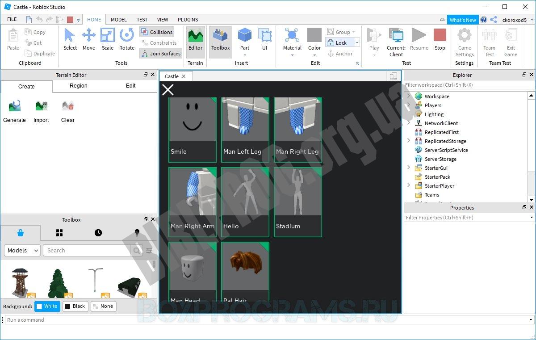This screenshot has height=340, width=536.
Task: Click the Toolbox search magnifier button
Action: (x=137, y=250)
